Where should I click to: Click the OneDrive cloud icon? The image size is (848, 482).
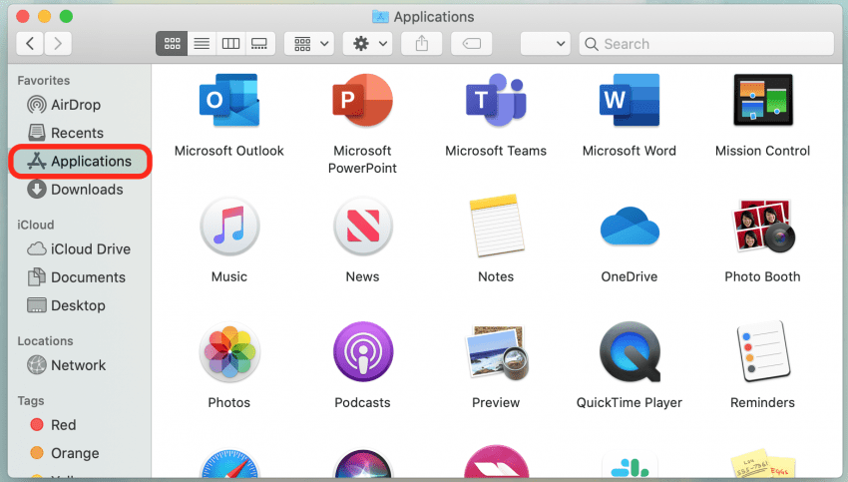pyautogui.click(x=629, y=228)
